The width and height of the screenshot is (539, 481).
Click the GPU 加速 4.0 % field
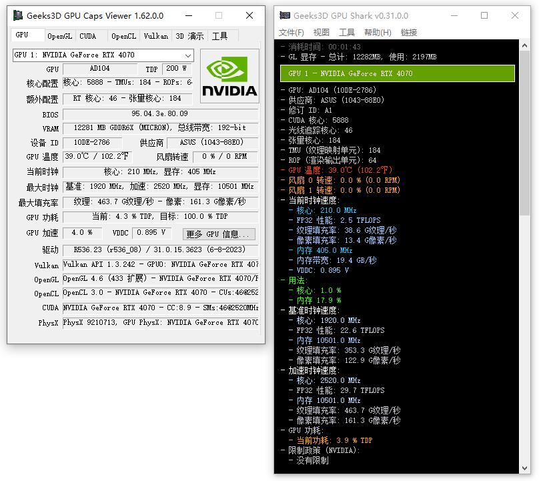click(82, 233)
